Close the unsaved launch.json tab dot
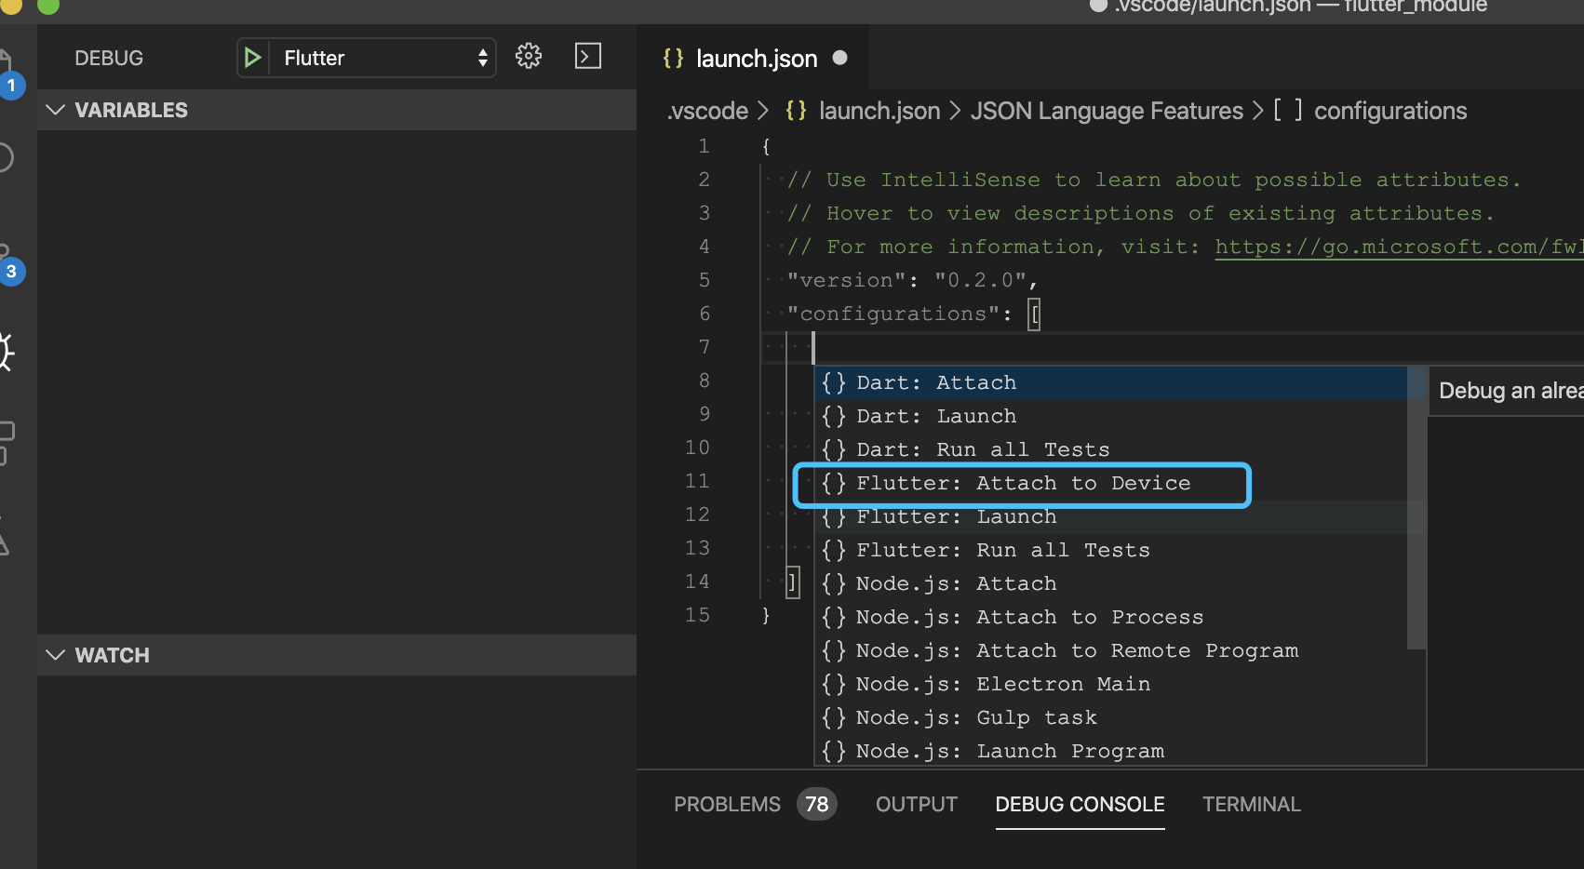The width and height of the screenshot is (1584, 869). pos(840,58)
